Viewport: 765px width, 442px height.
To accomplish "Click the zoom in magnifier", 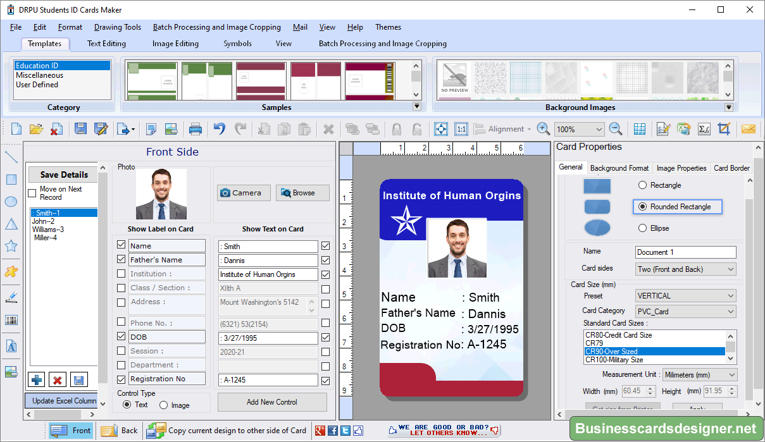I will pos(543,129).
